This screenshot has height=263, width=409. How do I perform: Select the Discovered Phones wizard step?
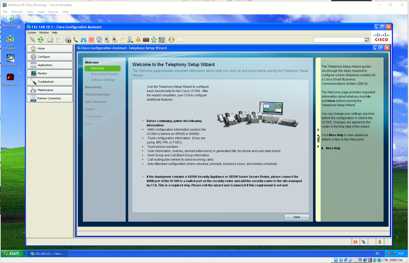coord(104,74)
